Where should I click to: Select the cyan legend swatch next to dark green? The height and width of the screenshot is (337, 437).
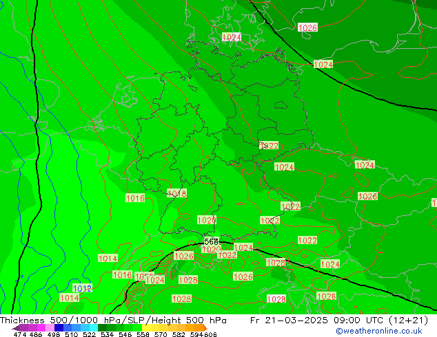click(93, 327)
